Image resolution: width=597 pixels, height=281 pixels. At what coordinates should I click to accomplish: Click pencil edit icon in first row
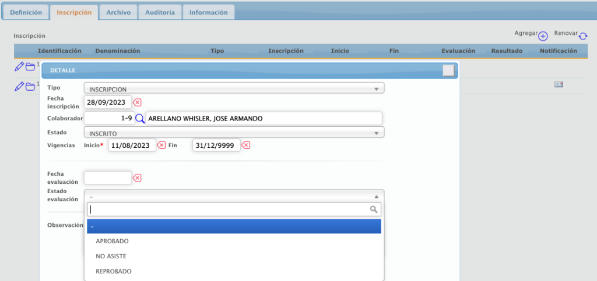click(19, 66)
